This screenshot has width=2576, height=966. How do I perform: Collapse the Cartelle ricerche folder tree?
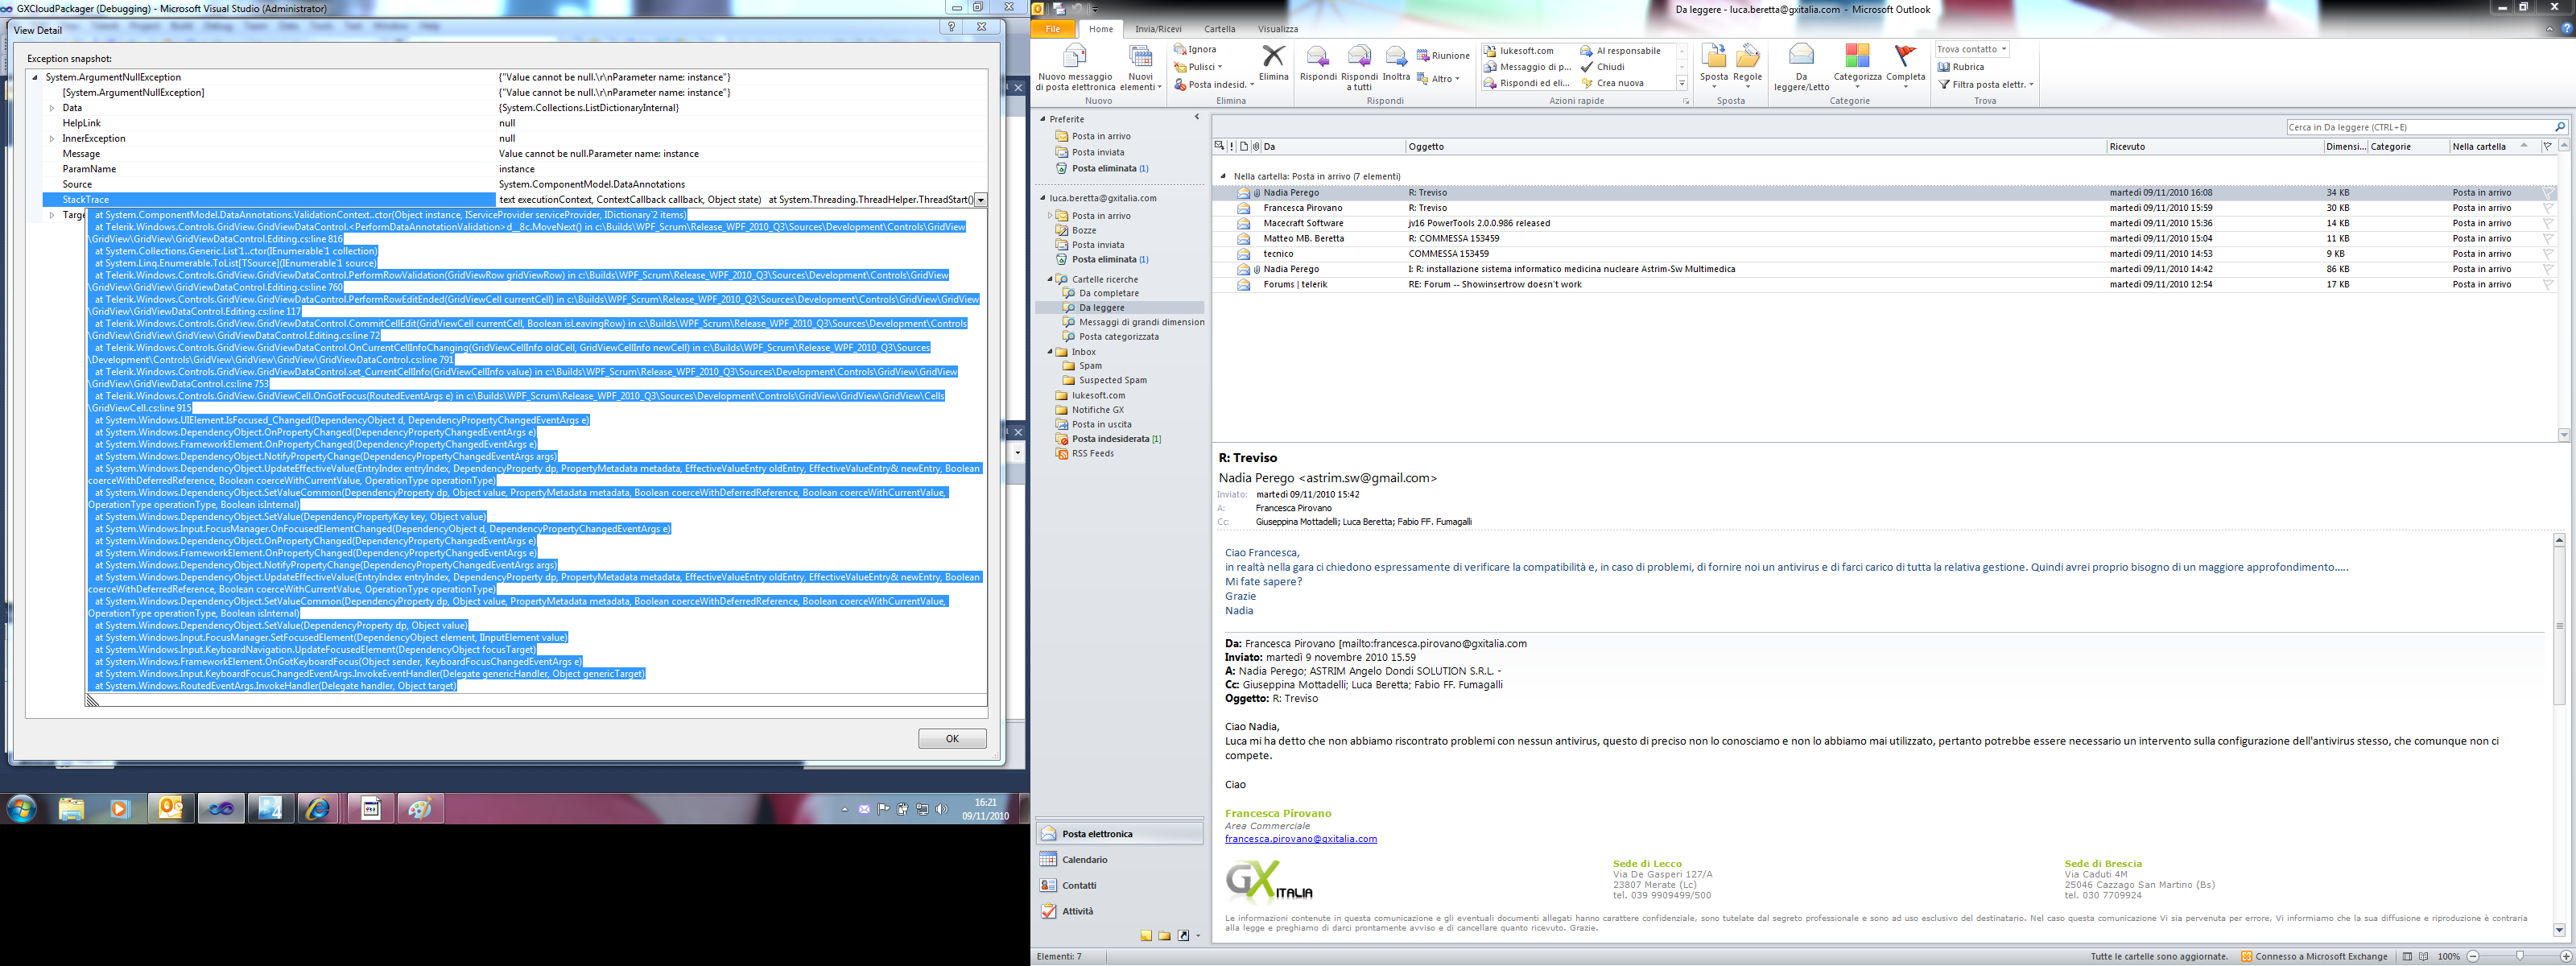[x=1050, y=280]
